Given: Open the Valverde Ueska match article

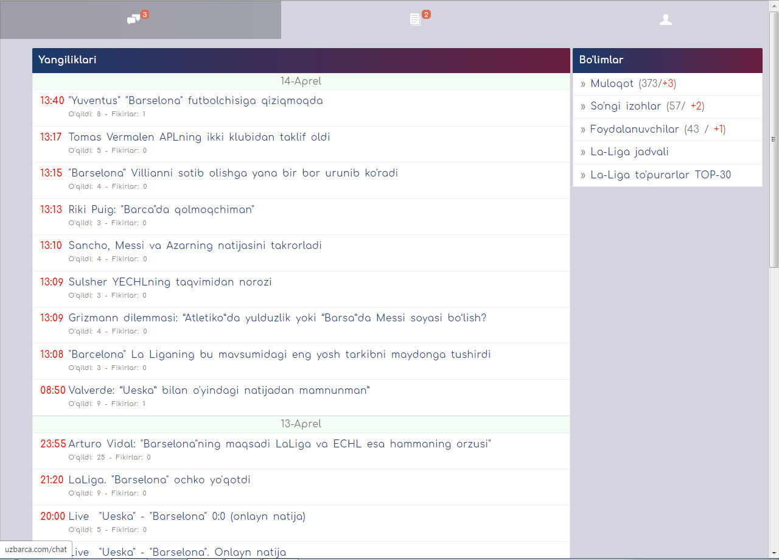Looking at the screenshot, I should pos(219,391).
